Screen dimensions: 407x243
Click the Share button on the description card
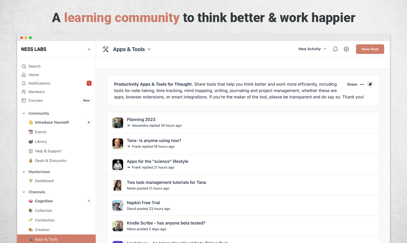352,84
